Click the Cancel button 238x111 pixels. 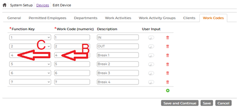pyautogui.click(x=223, y=103)
